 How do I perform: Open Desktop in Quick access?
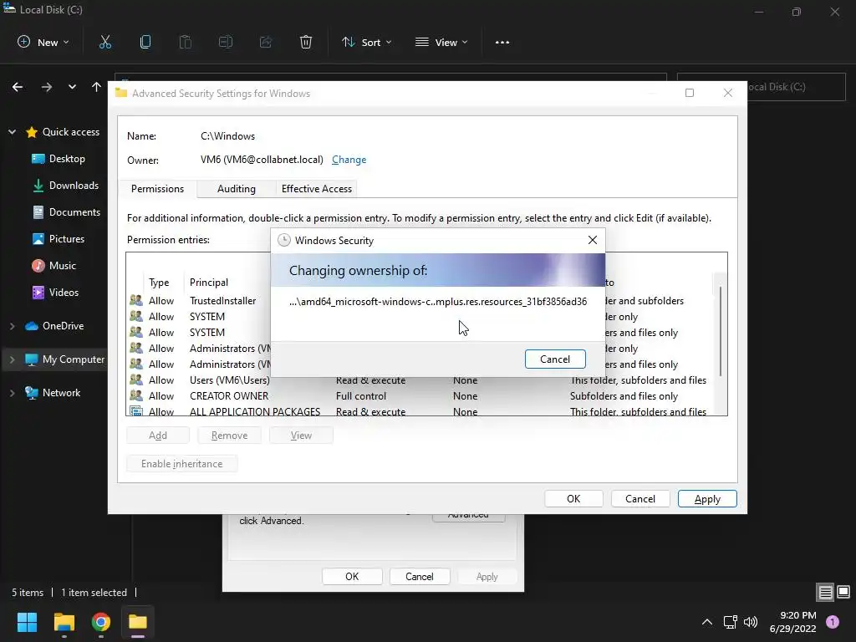pos(59,159)
